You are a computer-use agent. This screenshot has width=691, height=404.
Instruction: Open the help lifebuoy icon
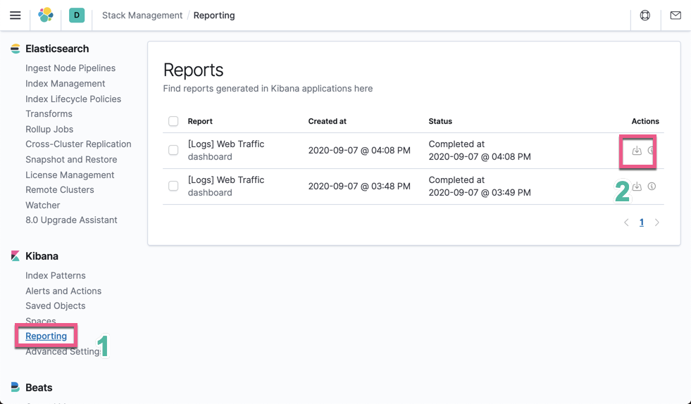pos(645,15)
